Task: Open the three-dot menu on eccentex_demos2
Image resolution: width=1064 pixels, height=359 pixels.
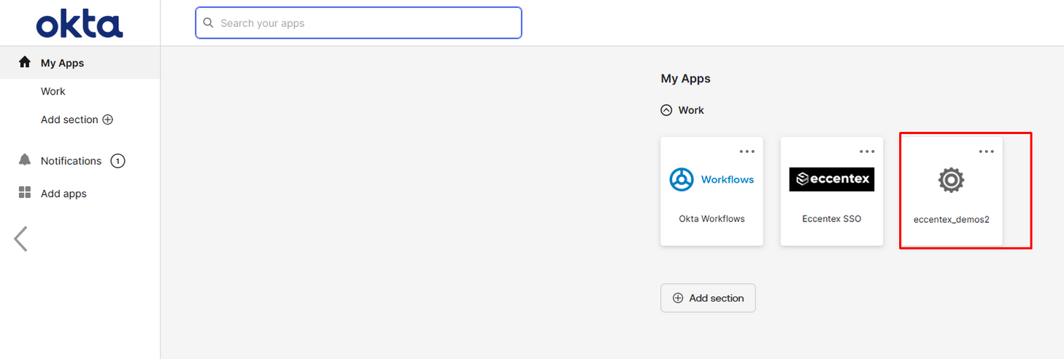Action: pyautogui.click(x=987, y=151)
